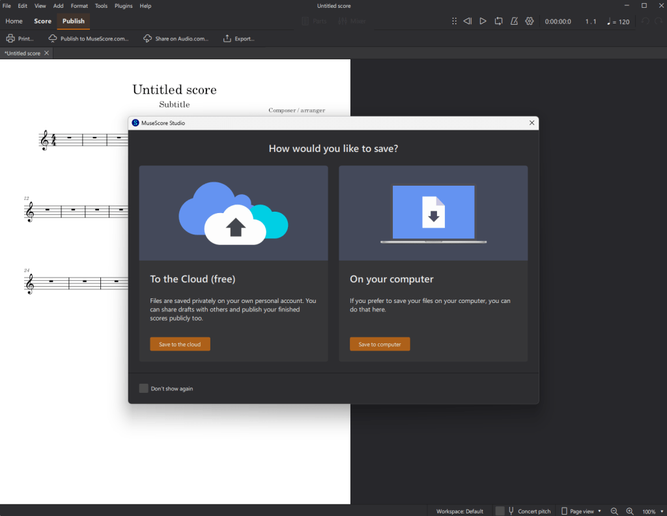Open the Plugins menu
Viewport: 667px width, 516px height.
coord(123,6)
